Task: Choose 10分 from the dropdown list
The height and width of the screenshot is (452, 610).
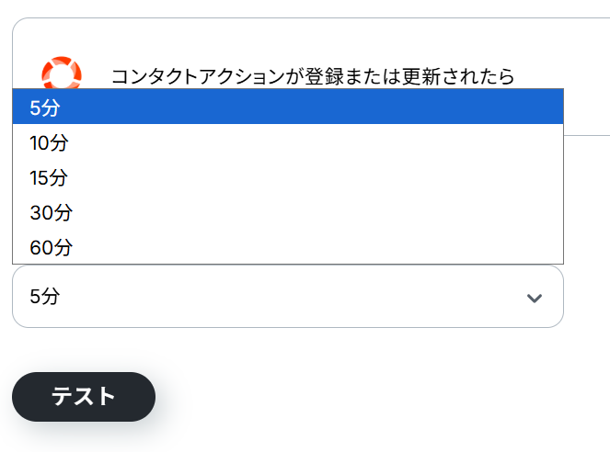Action: 287,142
